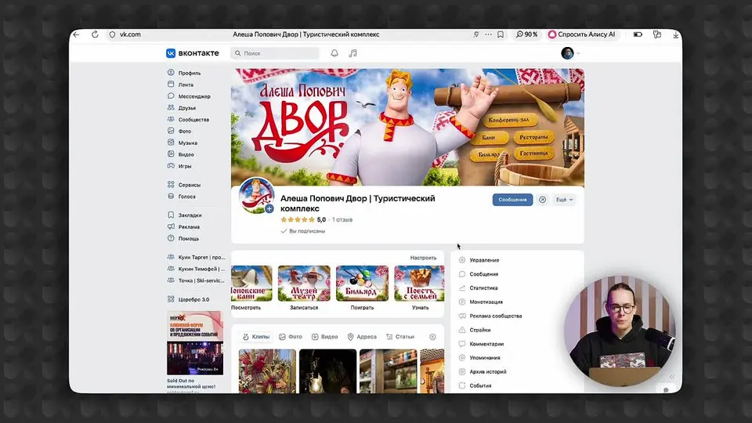Bookmark the page via browser bookmark icon
Screen dimensions: 752x423
click(x=501, y=34)
